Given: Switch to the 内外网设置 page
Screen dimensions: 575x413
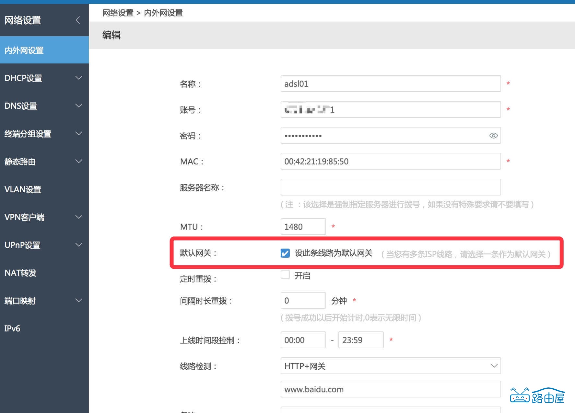Looking at the screenshot, I should (x=24, y=50).
